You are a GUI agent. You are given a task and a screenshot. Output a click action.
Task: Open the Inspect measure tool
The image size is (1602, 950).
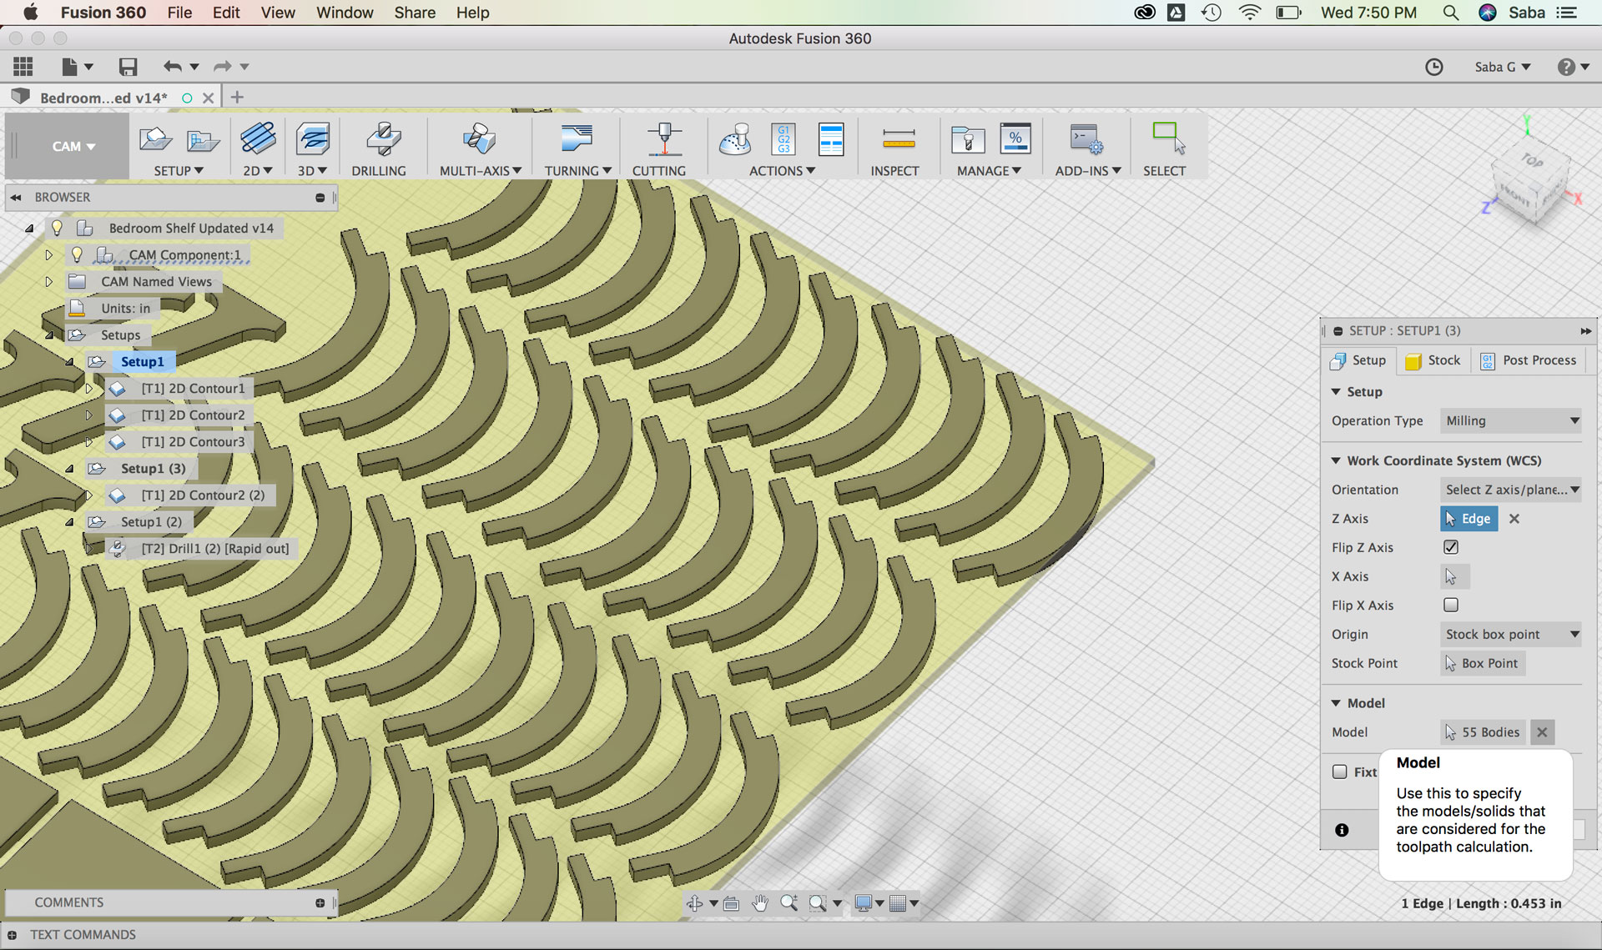point(898,139)
